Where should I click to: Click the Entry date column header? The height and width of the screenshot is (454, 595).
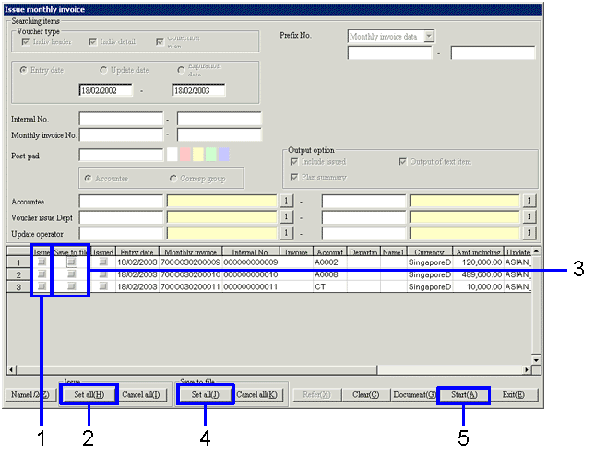pos(137,252)
